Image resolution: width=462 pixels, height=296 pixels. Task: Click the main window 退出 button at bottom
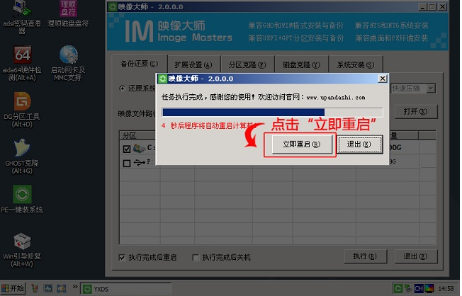(415, 256)
